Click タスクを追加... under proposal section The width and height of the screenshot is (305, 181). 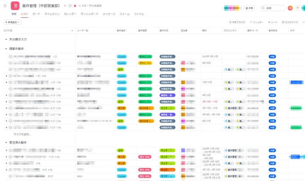point(22,134)
